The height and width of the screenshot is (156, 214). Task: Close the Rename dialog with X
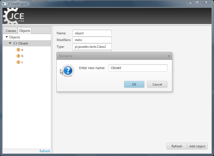point(169,56)
